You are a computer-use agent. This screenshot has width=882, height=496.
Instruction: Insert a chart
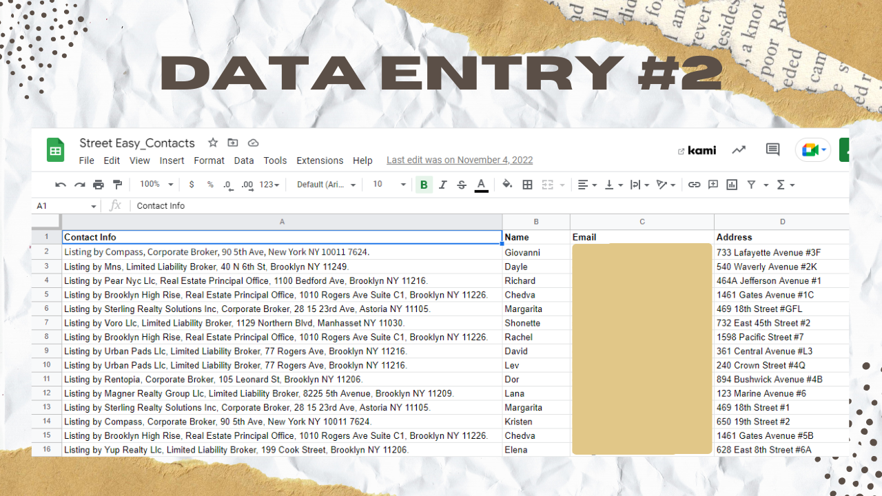pos(732,185)
